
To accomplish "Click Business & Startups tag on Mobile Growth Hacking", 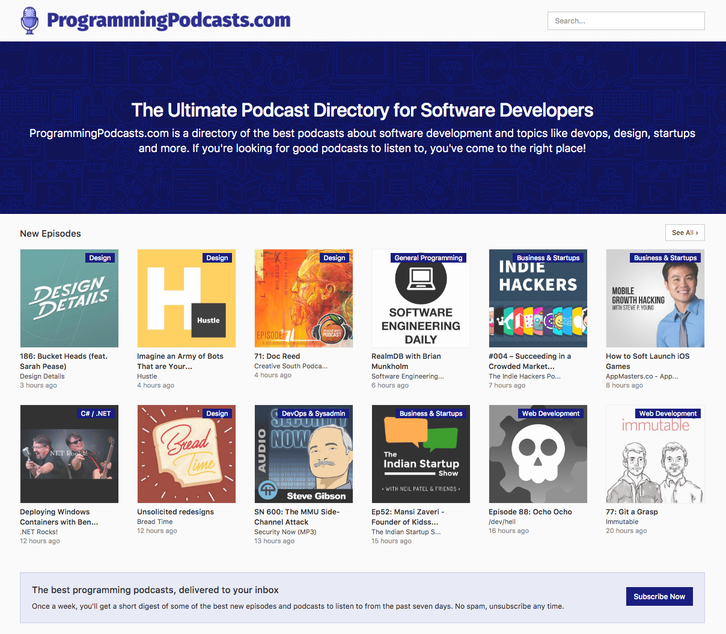I will (666, 258).
